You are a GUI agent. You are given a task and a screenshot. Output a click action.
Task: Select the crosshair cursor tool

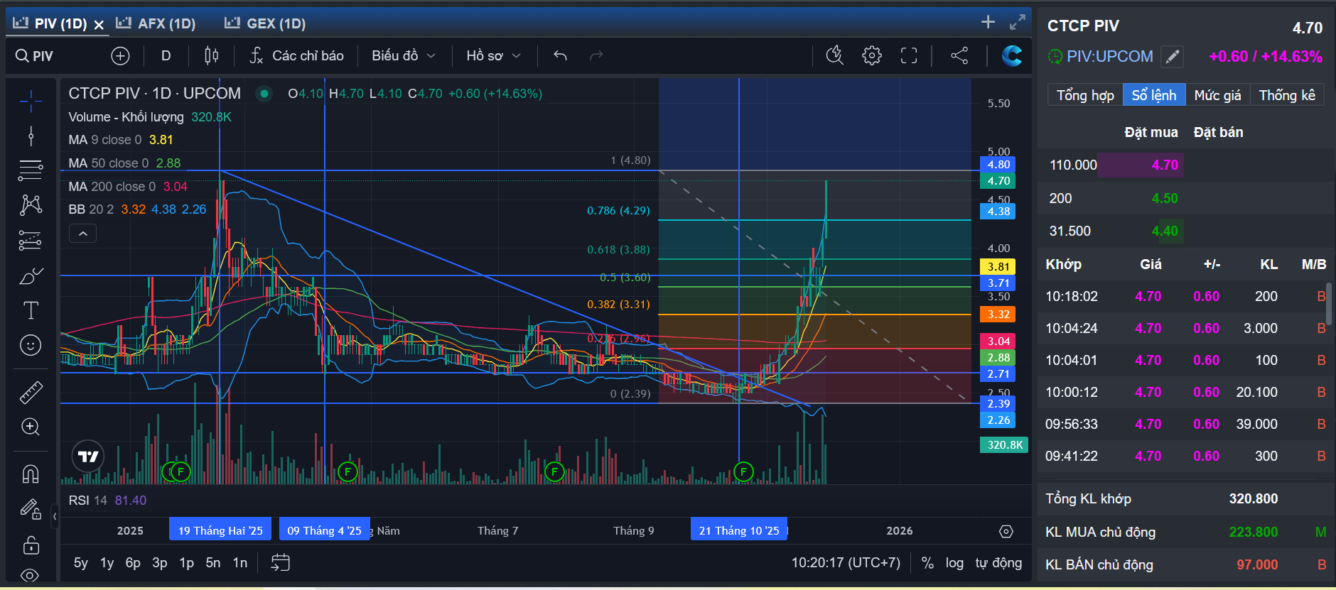click(x=31, y=102)
